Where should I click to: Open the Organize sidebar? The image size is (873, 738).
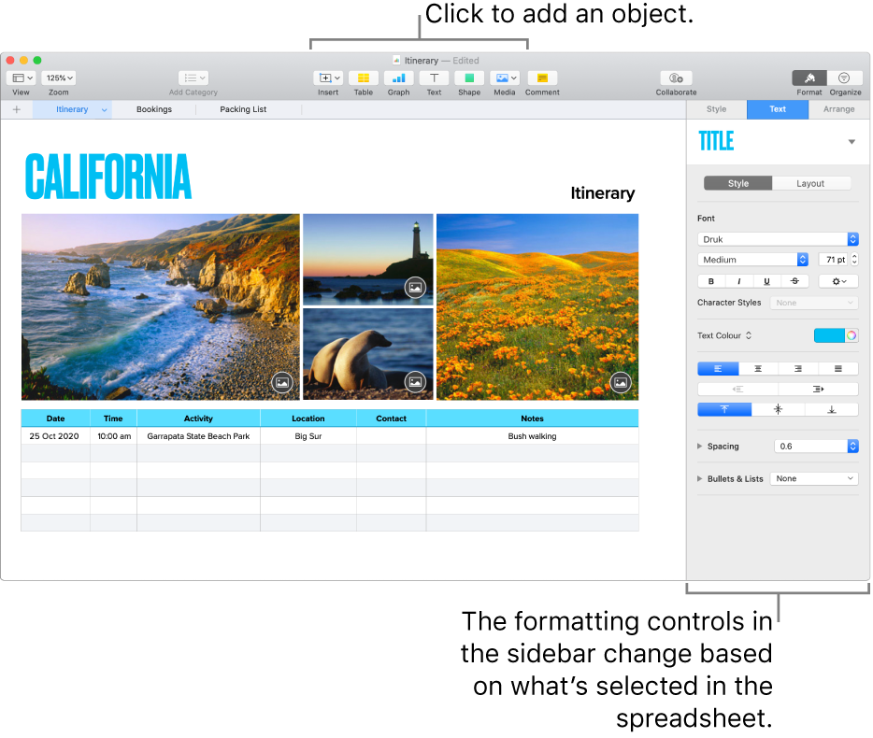point(844,78)
